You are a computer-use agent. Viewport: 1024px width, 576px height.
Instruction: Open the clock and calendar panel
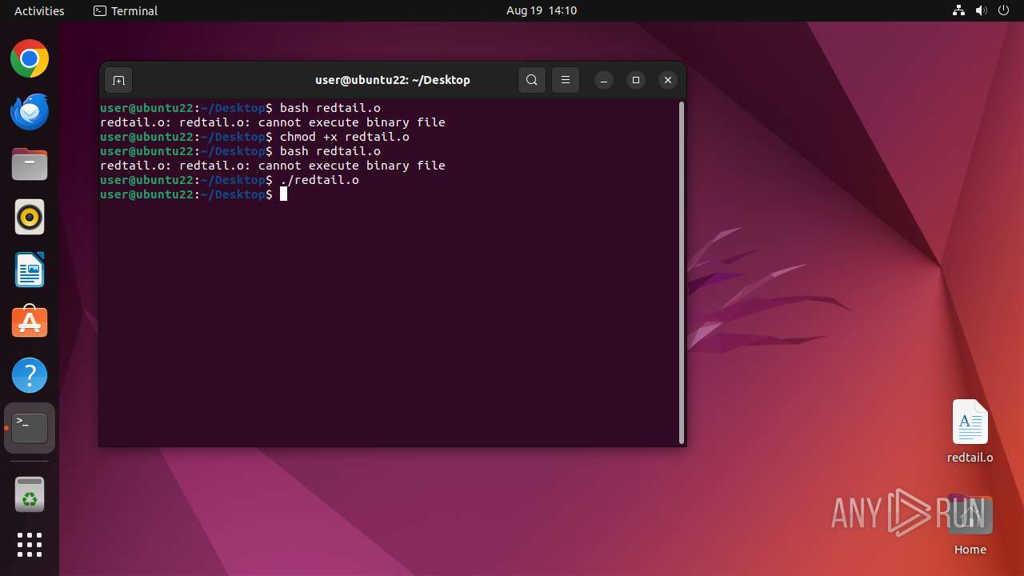click(x=542, y=10)
